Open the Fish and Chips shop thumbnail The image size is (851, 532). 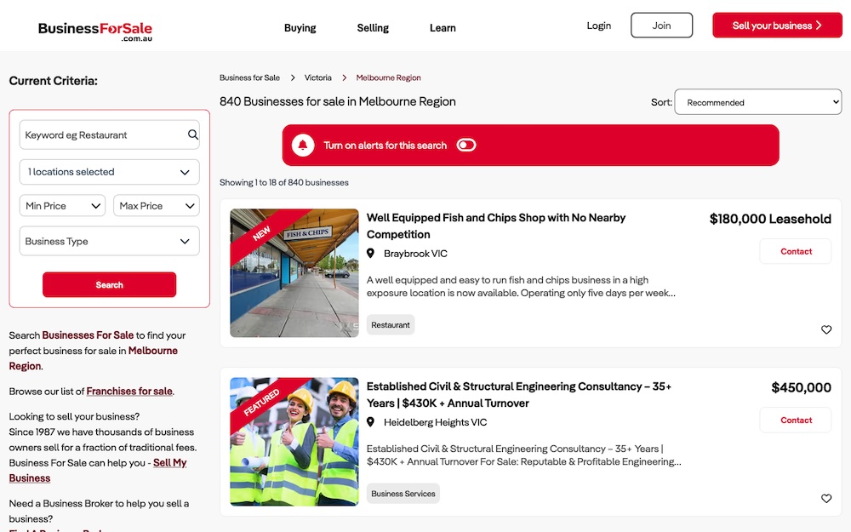[294, 272]
